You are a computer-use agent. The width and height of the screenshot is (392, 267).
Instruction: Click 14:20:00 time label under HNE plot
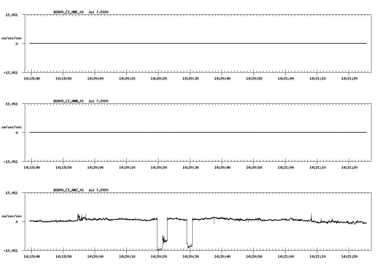pos(95,78)
